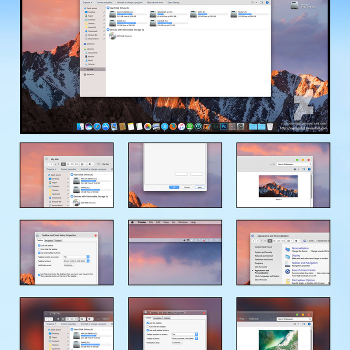Collapse Devices with Removable Storage in large top window

pyautogui.click(x=108, y=30)
